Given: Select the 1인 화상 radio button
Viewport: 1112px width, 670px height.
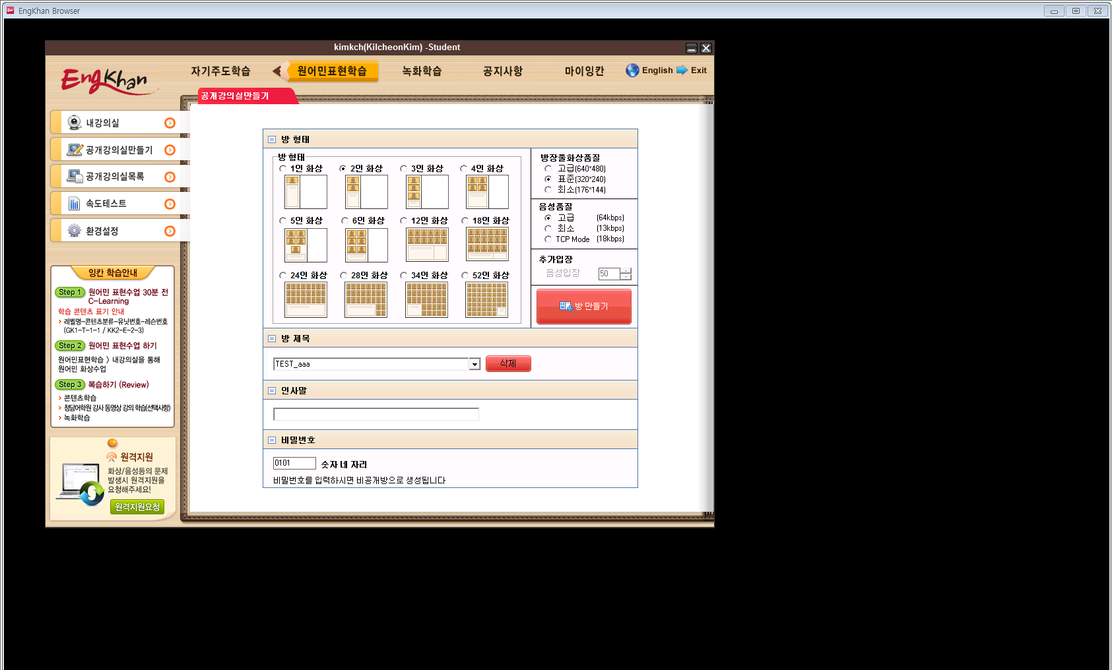Looking at the screenshot, I should coord(282,168).
